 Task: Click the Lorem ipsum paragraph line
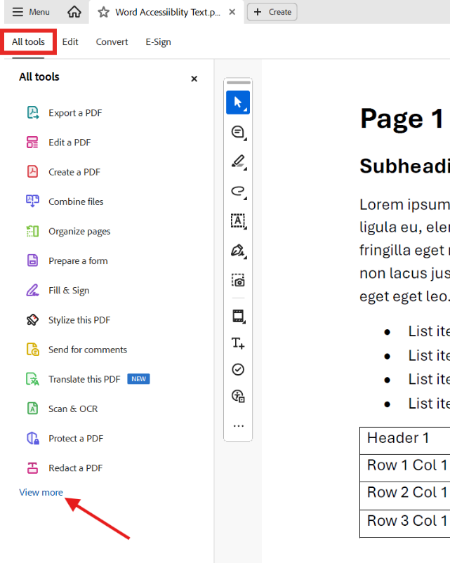(405, 205)
